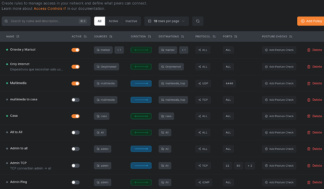Add Posture Check to Only Internet policy

pyautogui.click(x=279, y=67)
